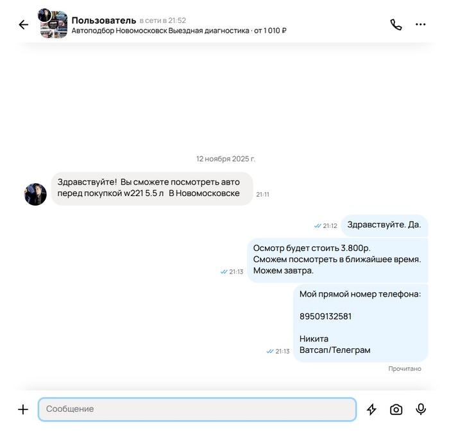
Task: Click the phone number 89509132581 in the message
Action: (325, 316)
